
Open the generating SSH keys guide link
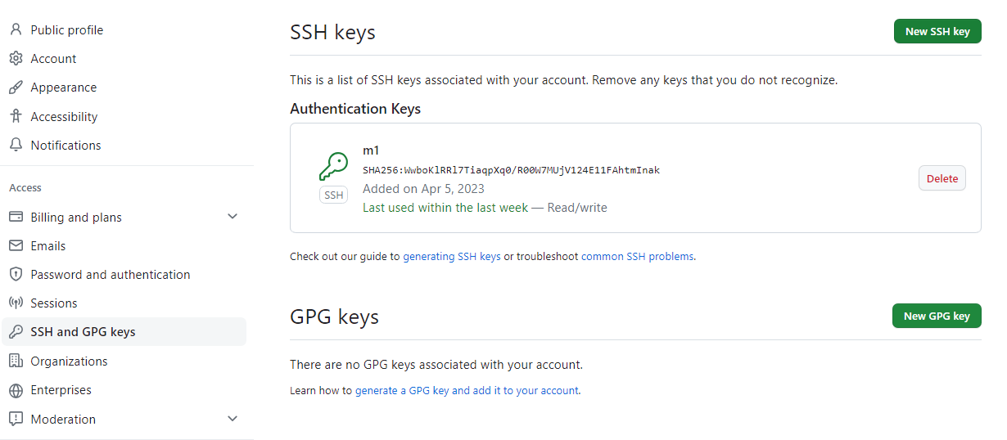coord(452,256)
